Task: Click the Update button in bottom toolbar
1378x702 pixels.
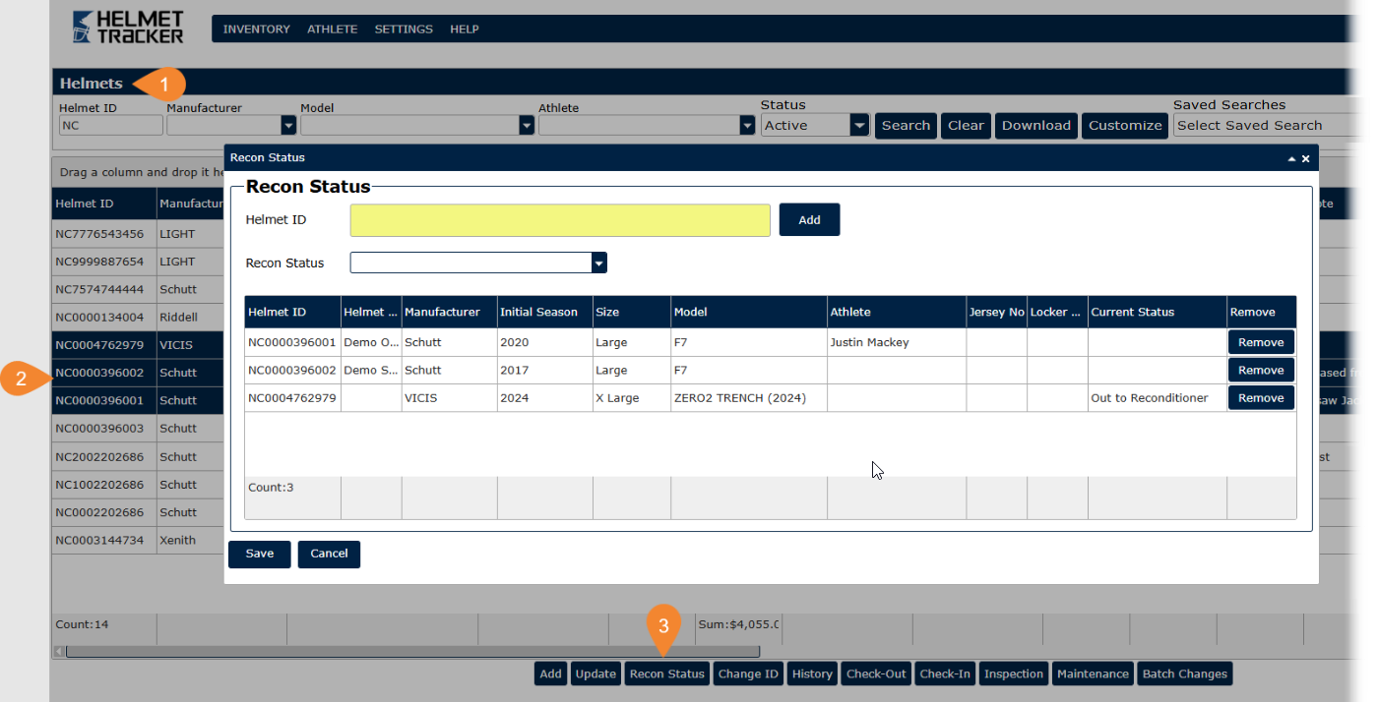Action: (595, 673)
